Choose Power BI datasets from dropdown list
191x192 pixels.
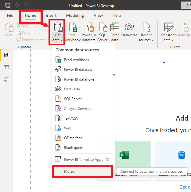(83, 70)
